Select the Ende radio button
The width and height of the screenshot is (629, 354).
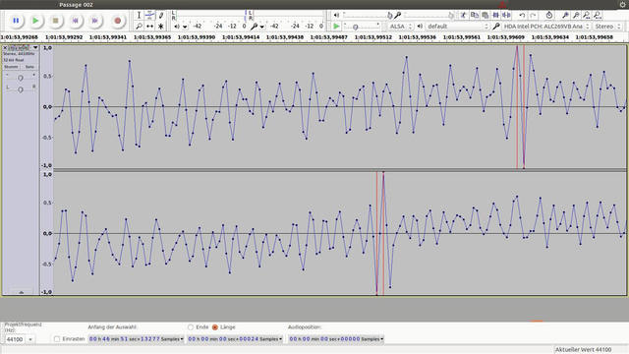[x=191, y=327]
